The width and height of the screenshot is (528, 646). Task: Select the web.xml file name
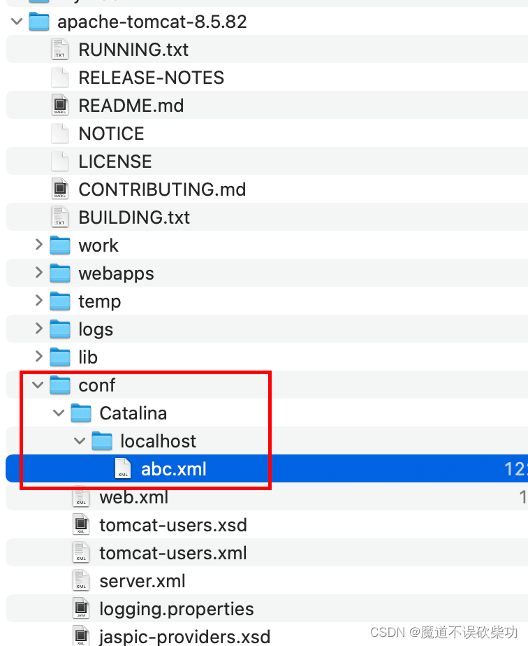[x=134, y=497]
